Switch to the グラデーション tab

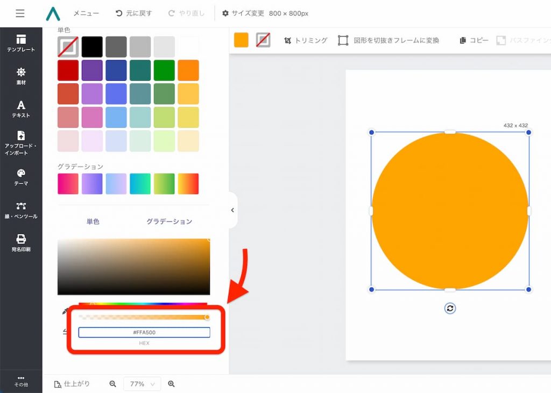pos(169,221)
